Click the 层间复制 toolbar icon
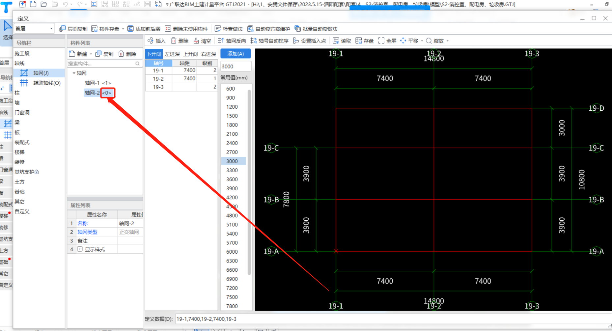Image resolution: width=612 pixels, height=331 pixels. [62, 29]
